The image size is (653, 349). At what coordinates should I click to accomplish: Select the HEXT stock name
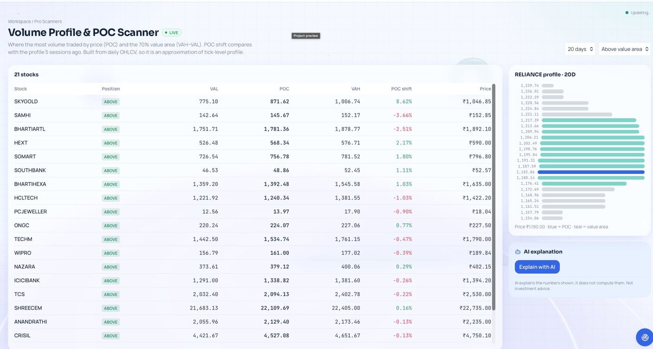21,143
